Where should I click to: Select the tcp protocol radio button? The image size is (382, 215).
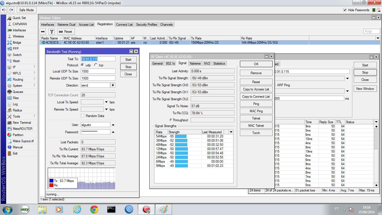(x=96, y=65)
